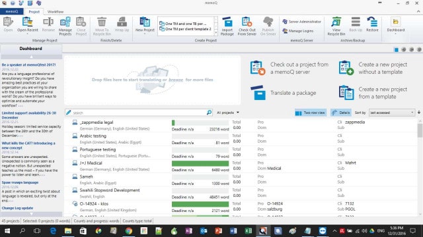Viewport: 423px width, 237px height.
Task: Open PowerPoint from the taskbar
Action: coord(218,231)
